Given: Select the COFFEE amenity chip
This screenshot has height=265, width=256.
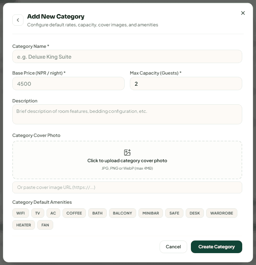Looking at the screenshot, I should 74,213.
